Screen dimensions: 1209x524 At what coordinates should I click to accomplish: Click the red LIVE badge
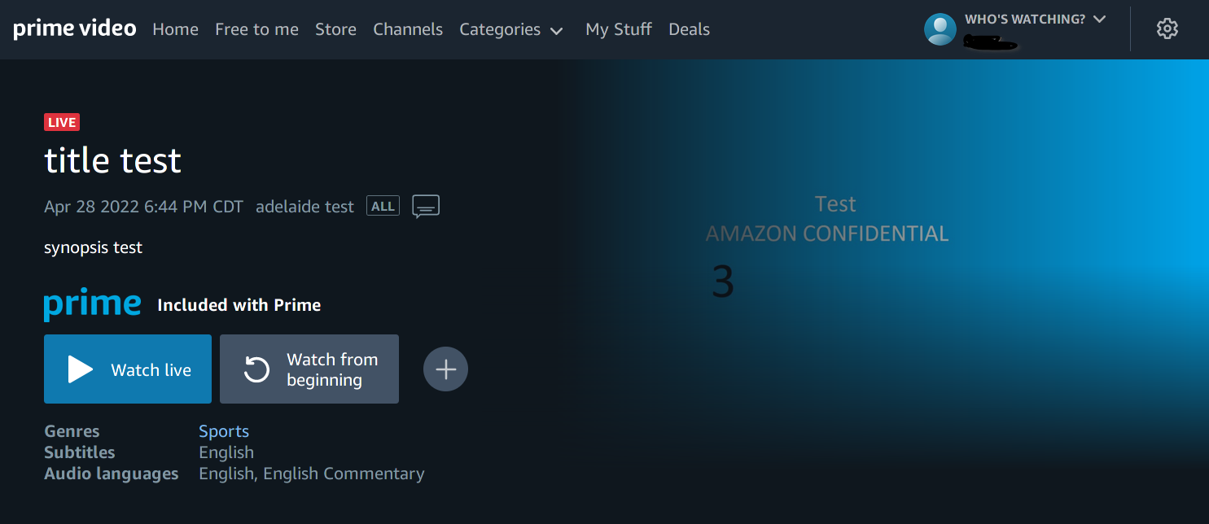[x=62, y=123]
